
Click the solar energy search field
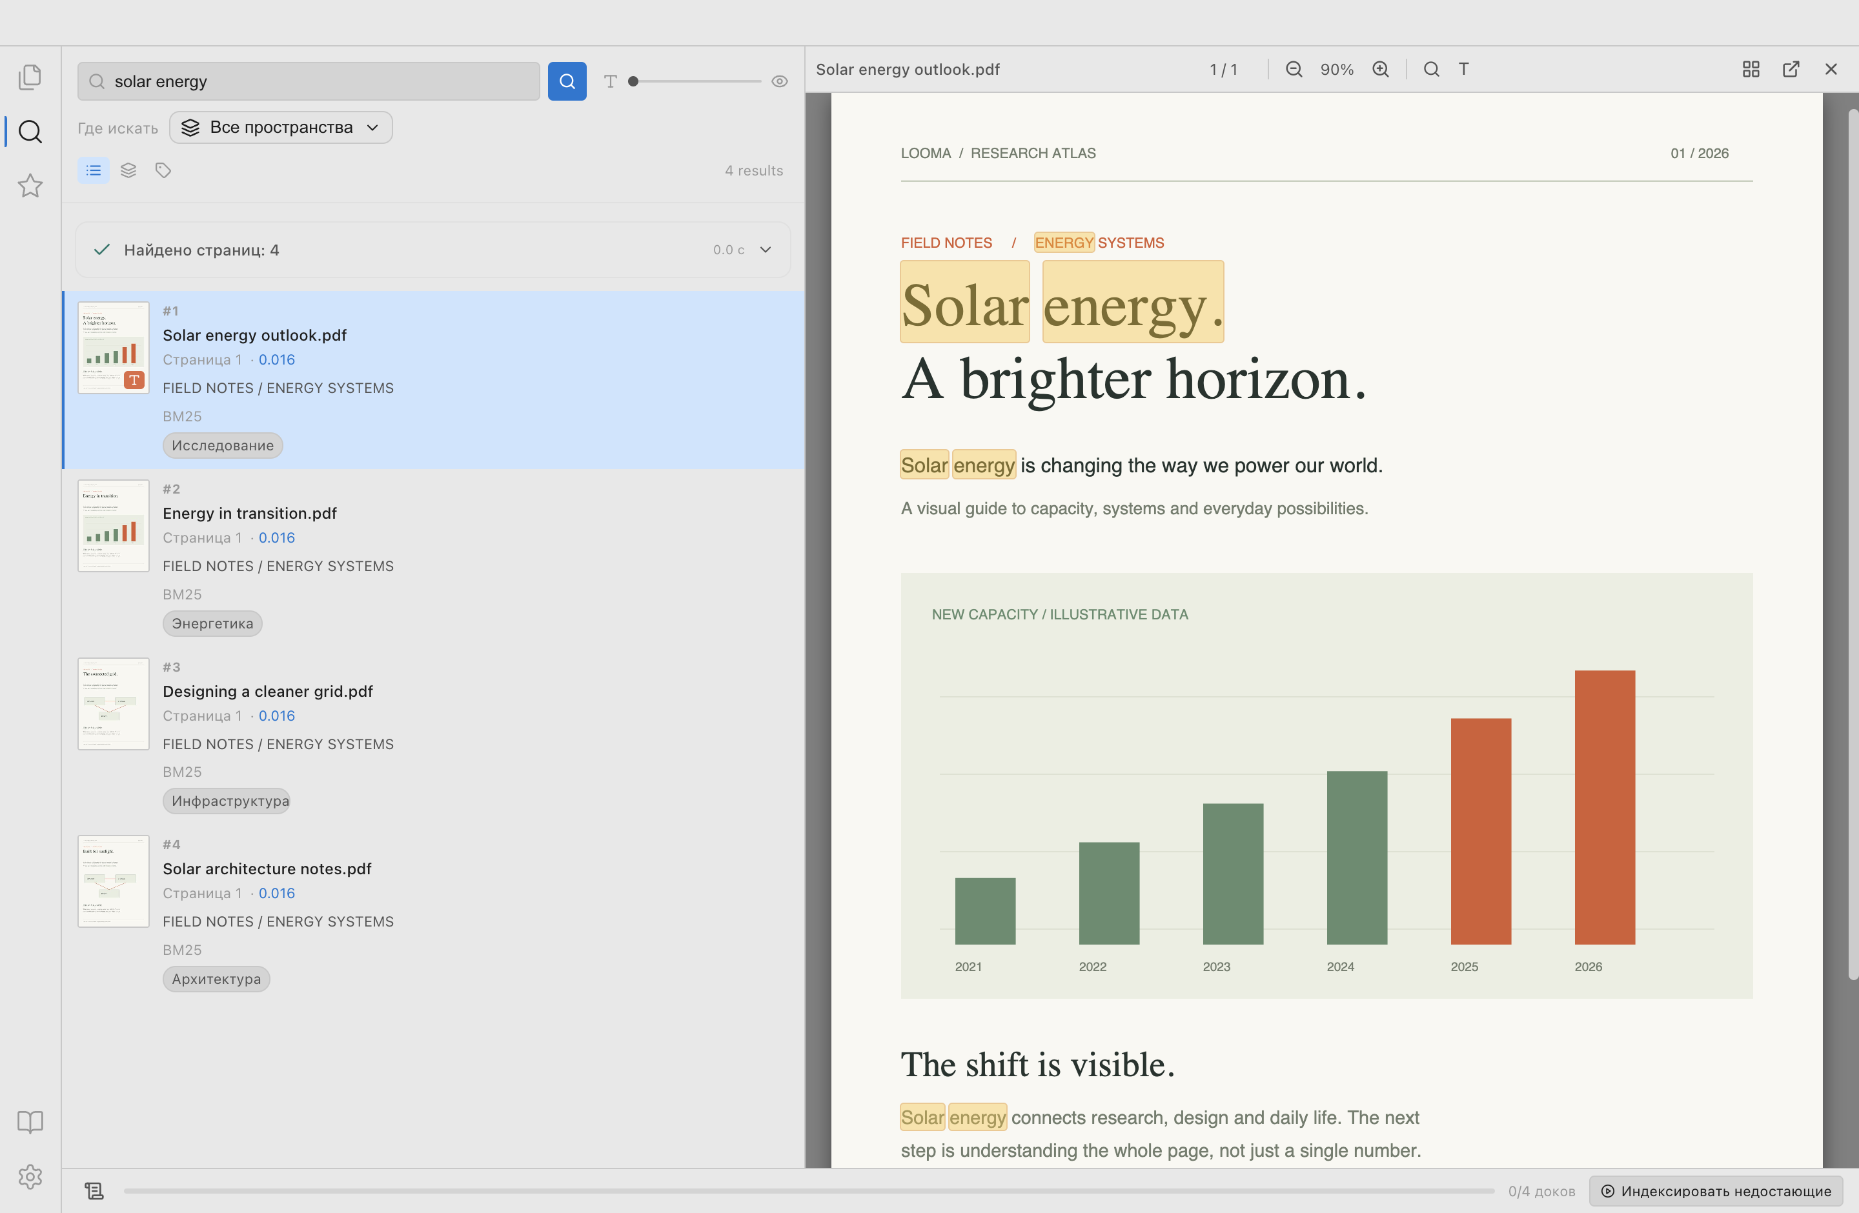309,81
